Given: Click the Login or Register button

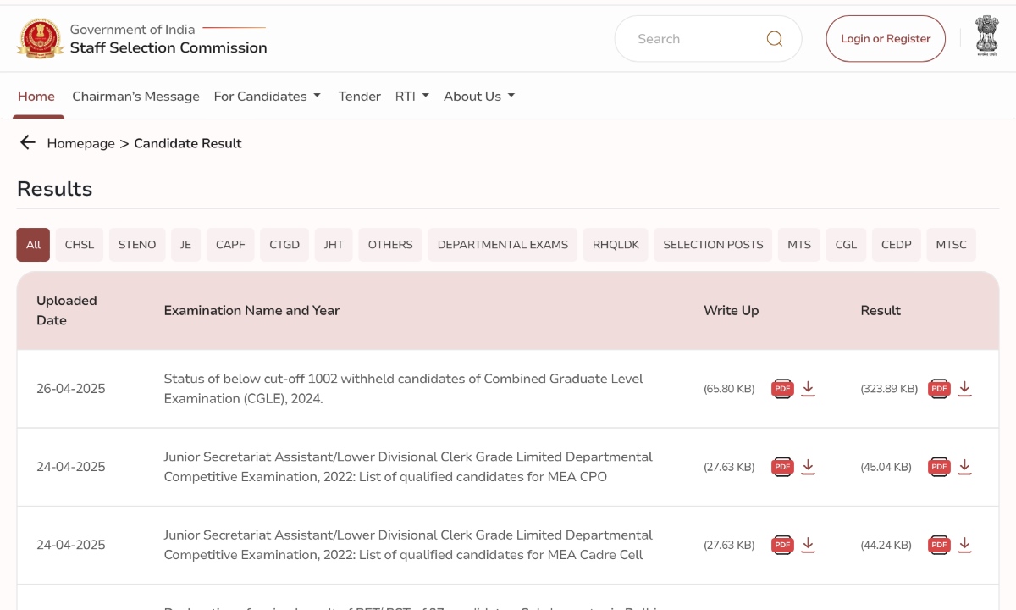Looking at the screenshot, I should [886, 39].
